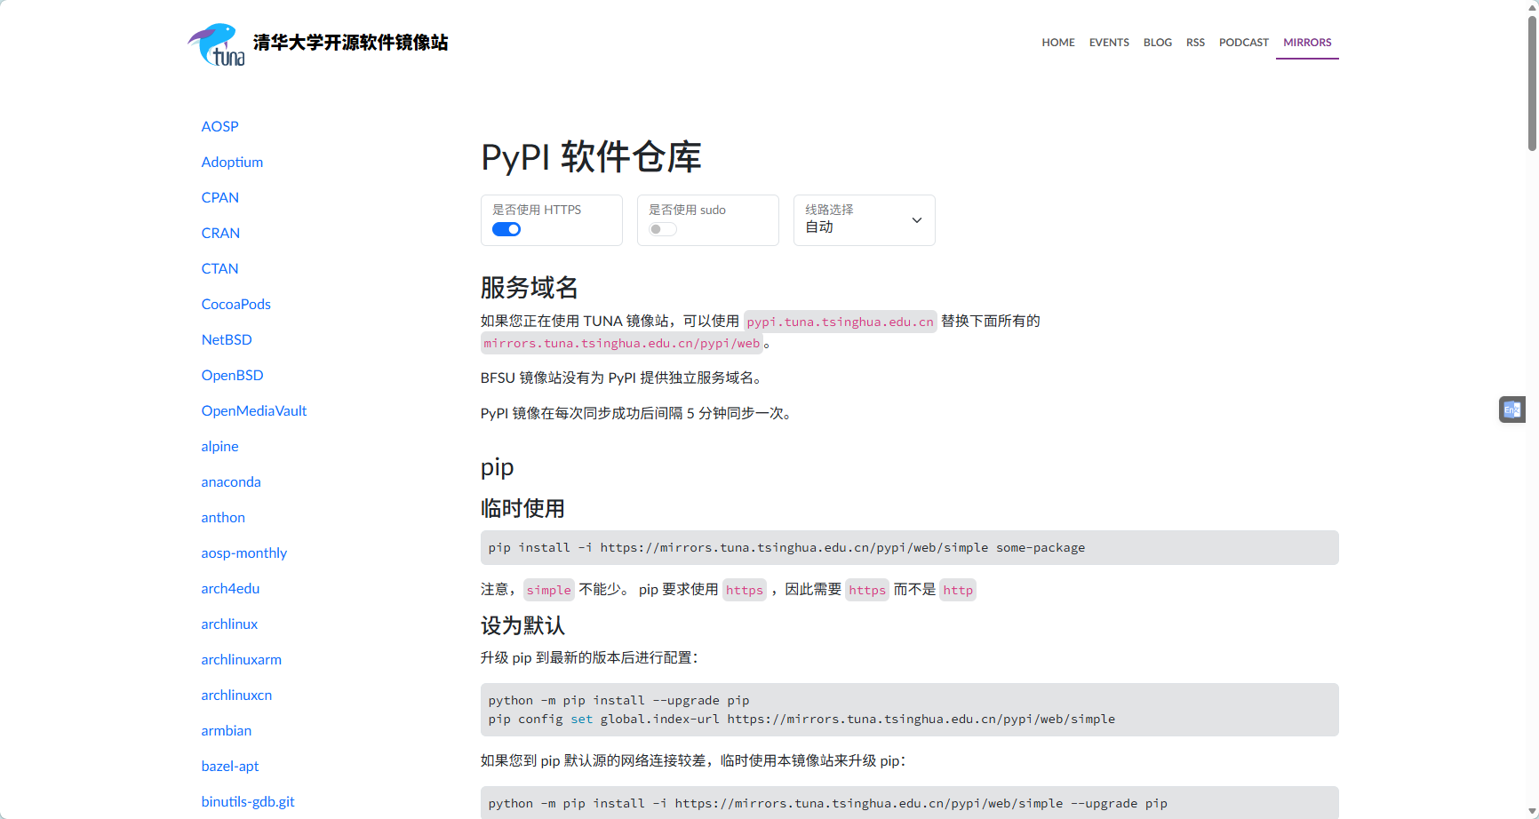Click the pip config set global.index-url line
Viewport: 1539px width, 819px height.
(x=801, y=719)
